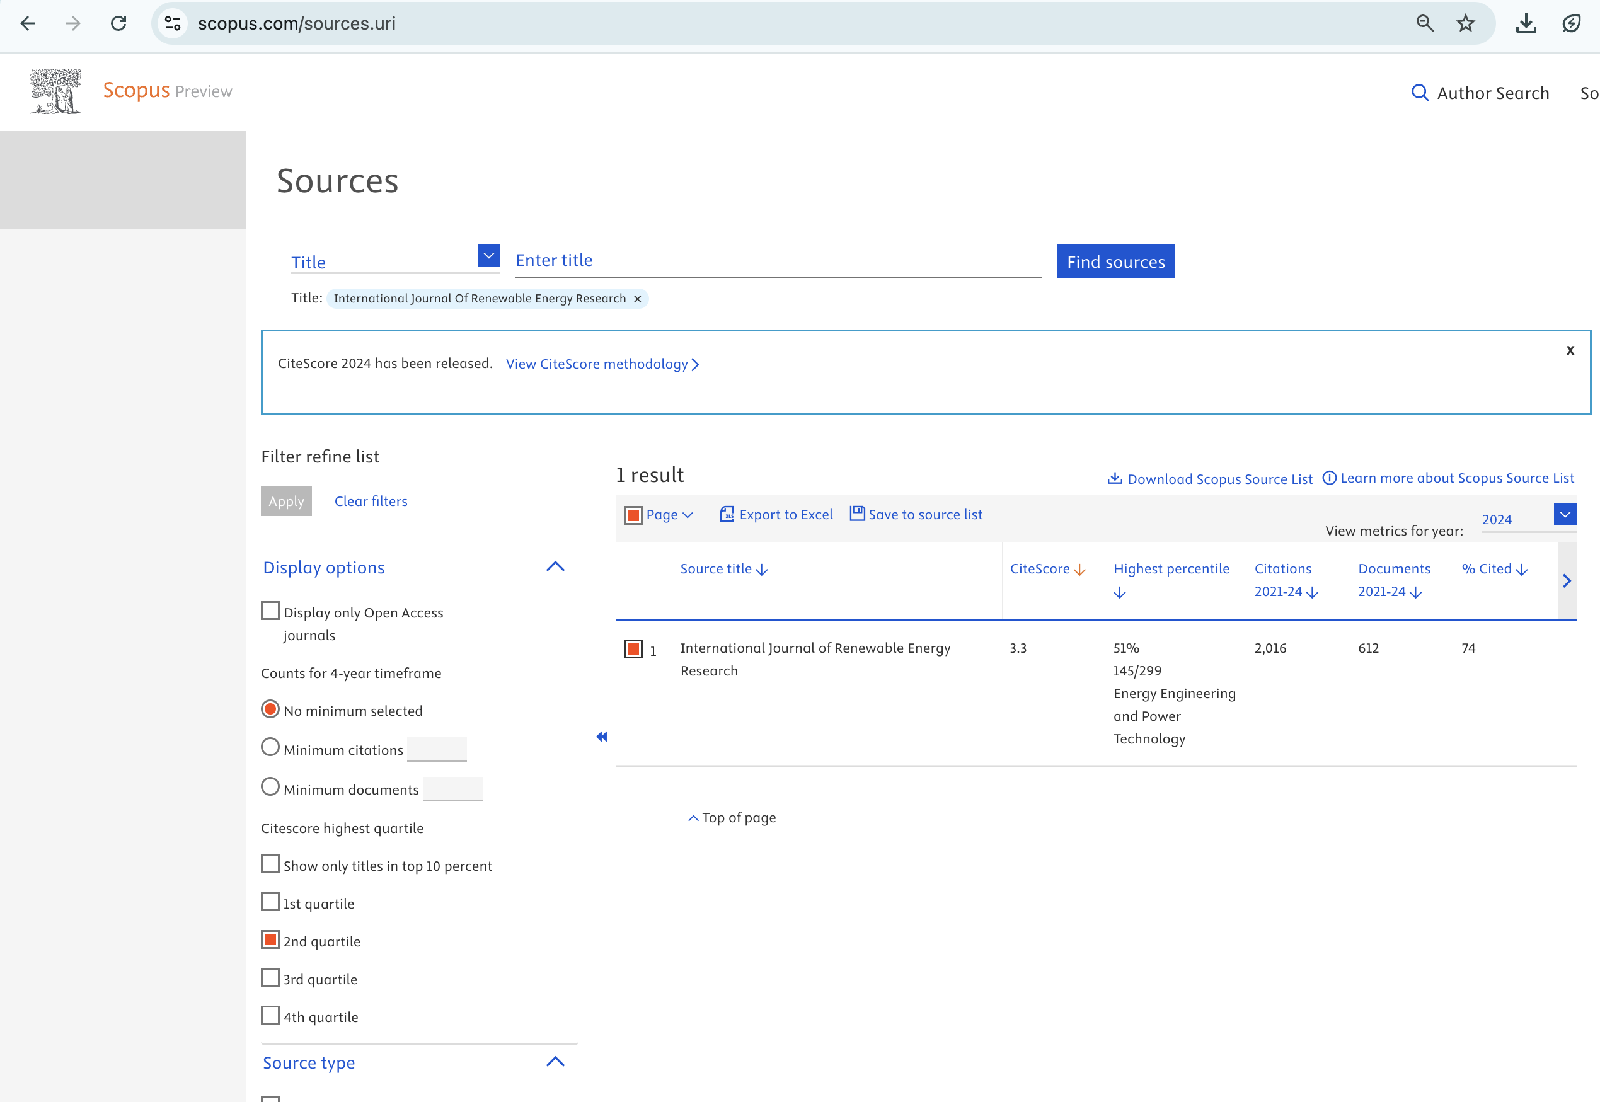Collapse the Display options section

555,567
